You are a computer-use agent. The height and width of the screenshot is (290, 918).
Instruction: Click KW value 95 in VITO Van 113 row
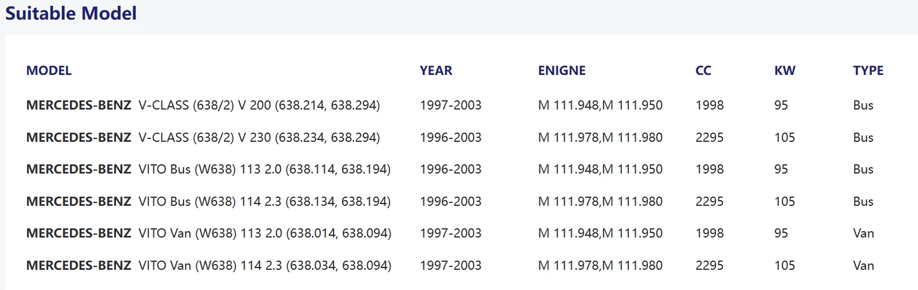tap(781, 233)
